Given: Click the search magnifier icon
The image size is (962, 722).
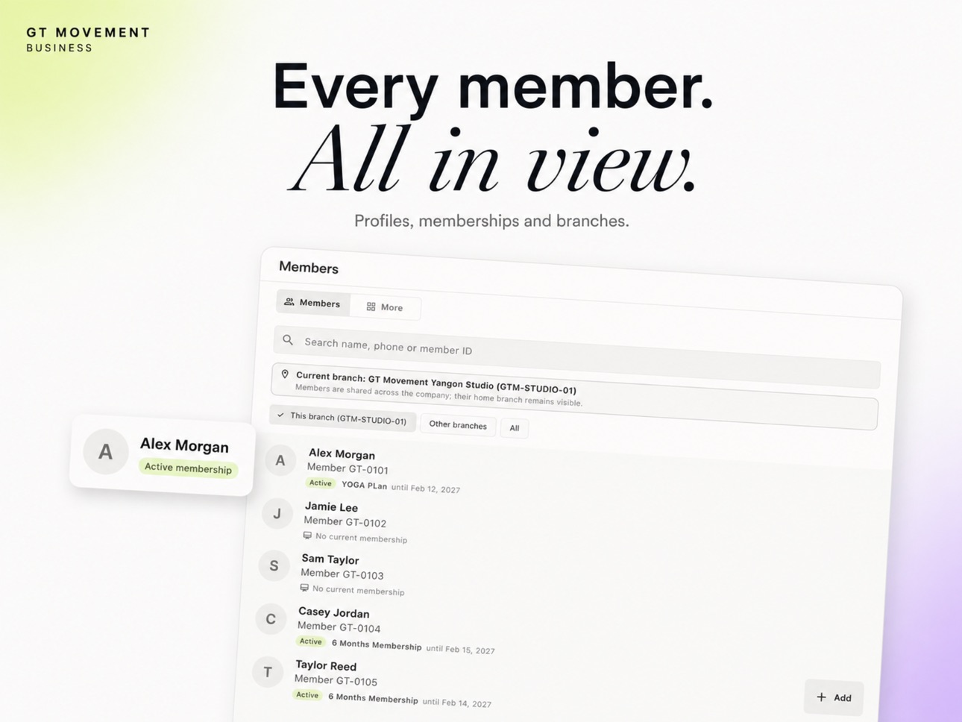Looking at the screenshot, I should click(288, 340).
